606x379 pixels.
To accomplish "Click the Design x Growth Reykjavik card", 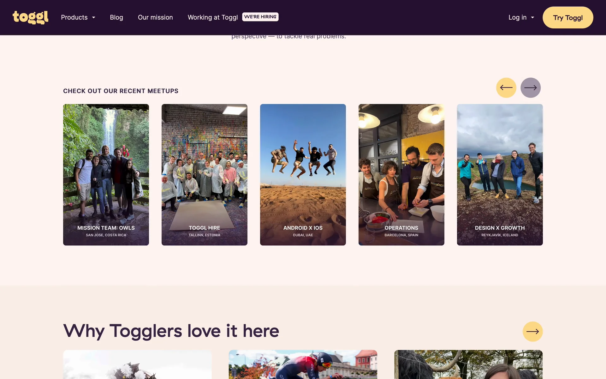I will (500, 174).
